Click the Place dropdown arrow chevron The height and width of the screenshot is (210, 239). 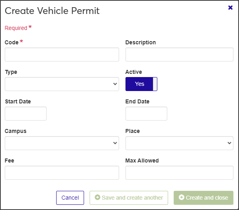229,143
